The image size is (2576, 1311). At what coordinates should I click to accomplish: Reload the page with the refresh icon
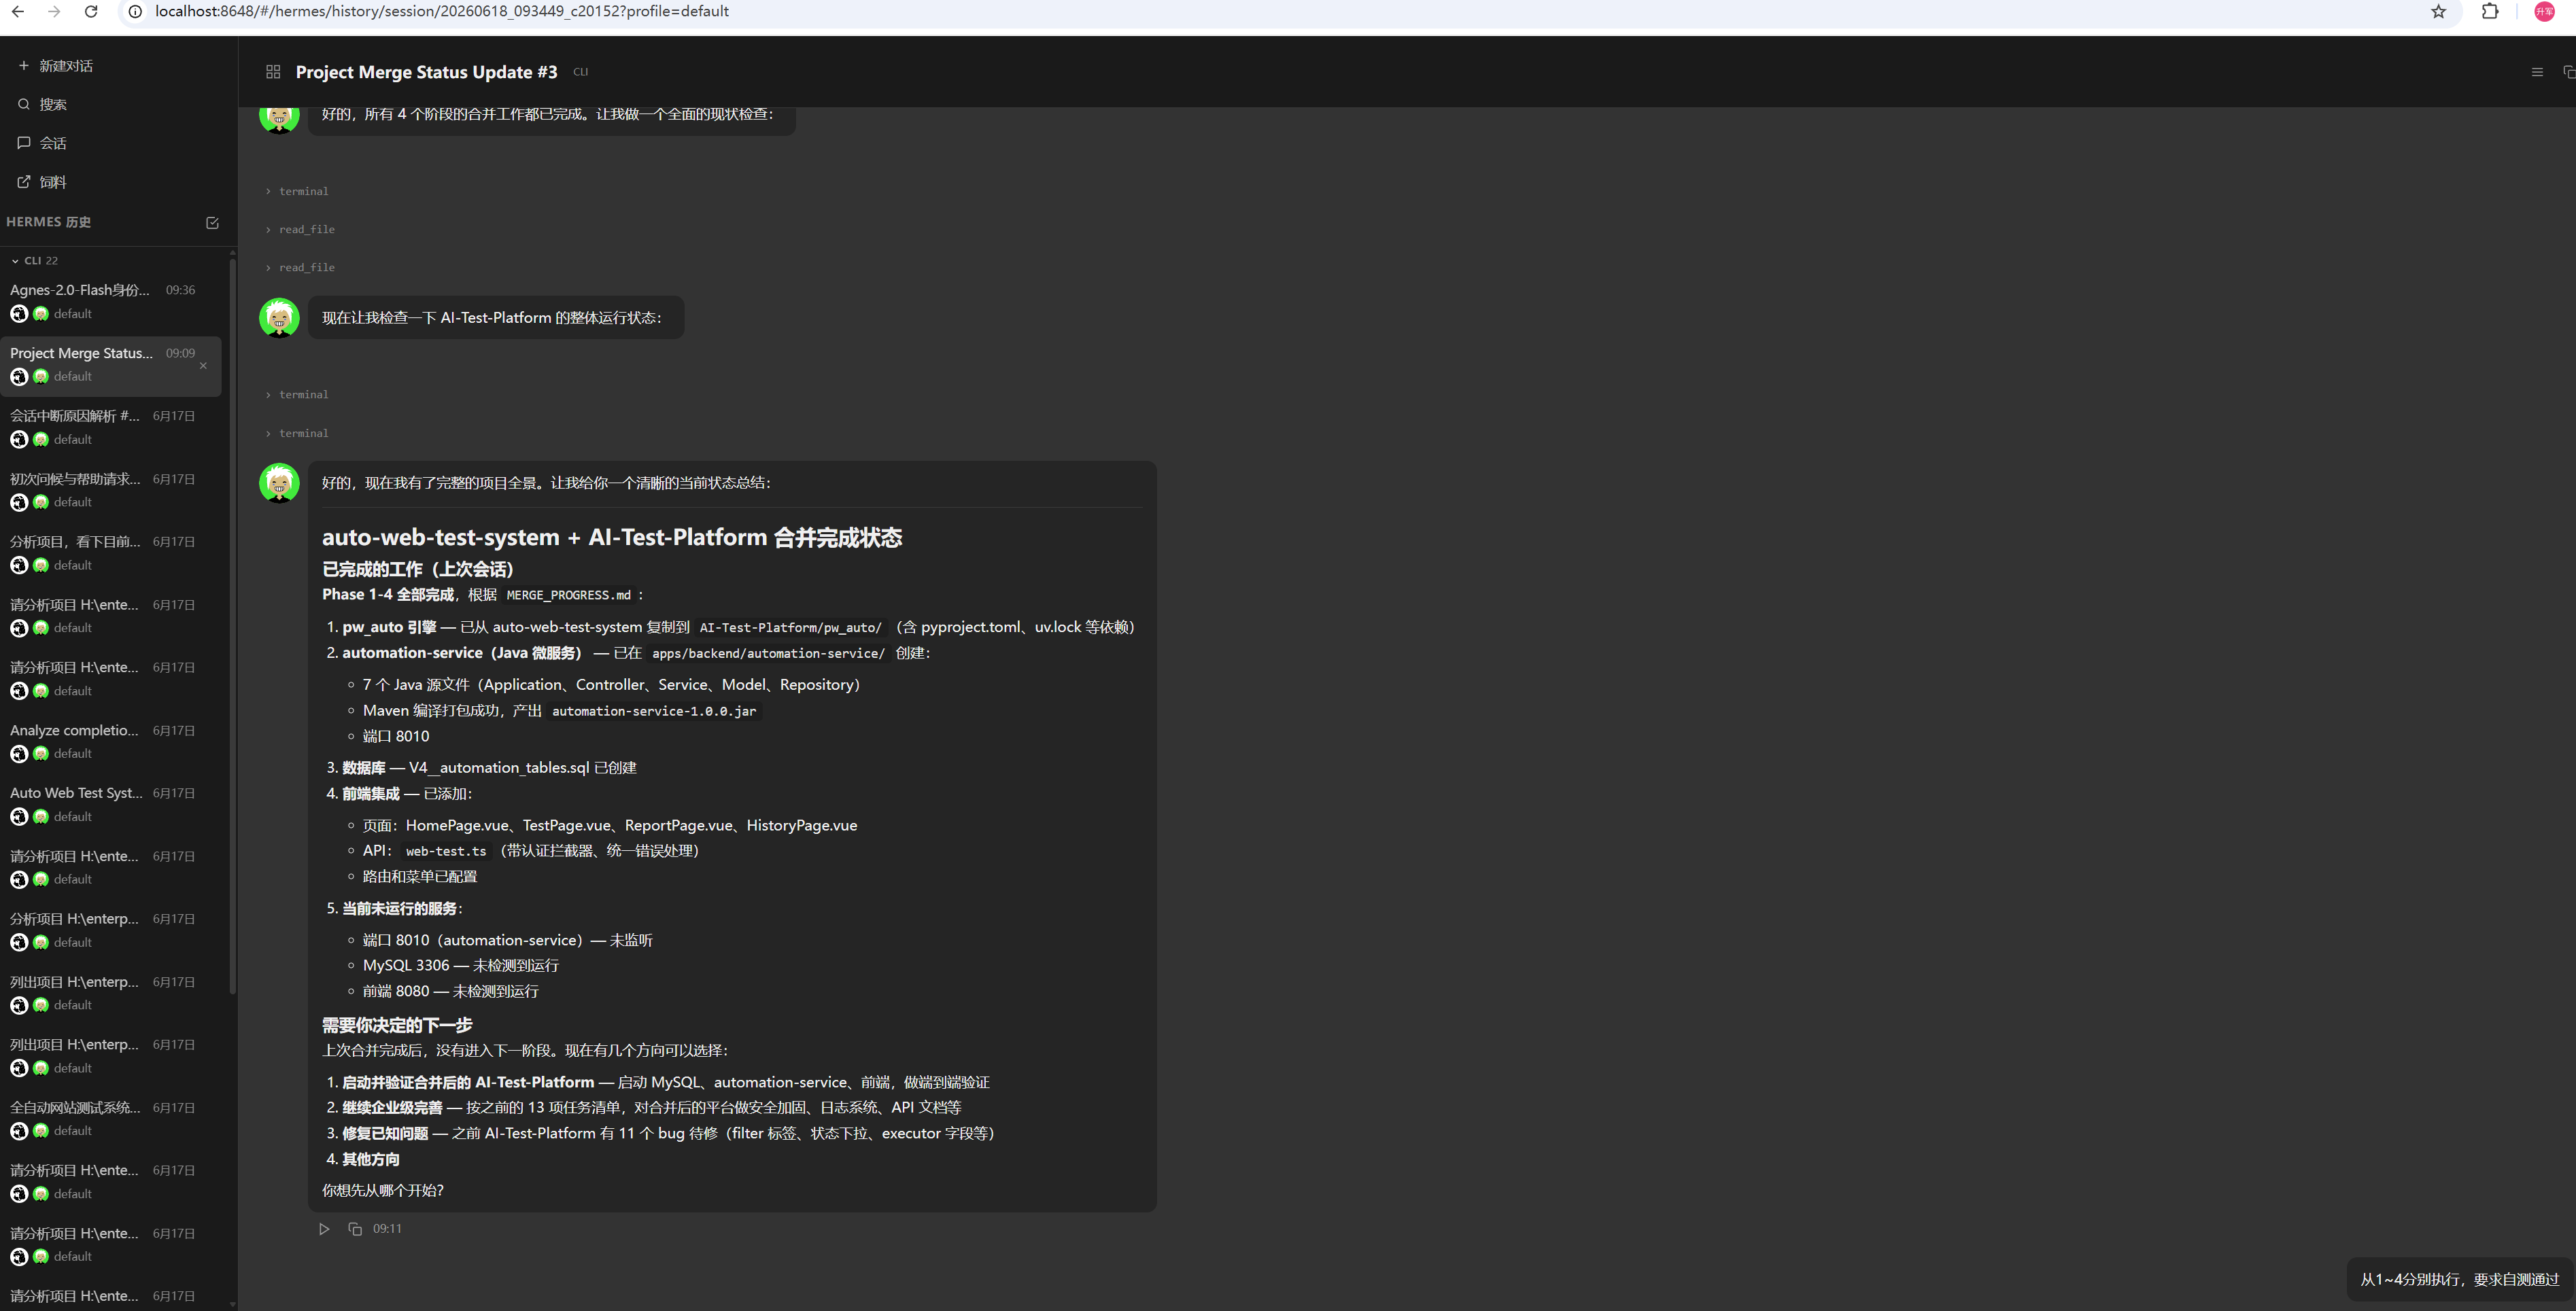tap(91, 12)
